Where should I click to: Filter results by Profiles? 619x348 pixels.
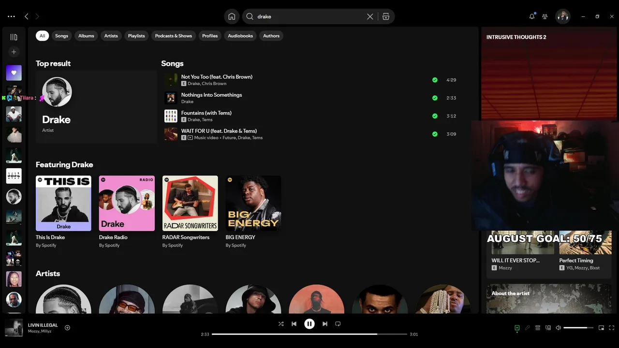click(210, 36)
